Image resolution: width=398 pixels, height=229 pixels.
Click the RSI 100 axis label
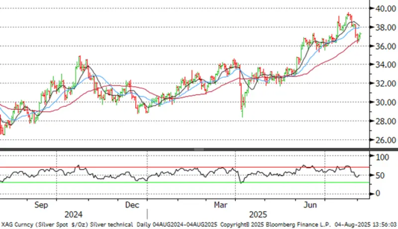[382, 157]
